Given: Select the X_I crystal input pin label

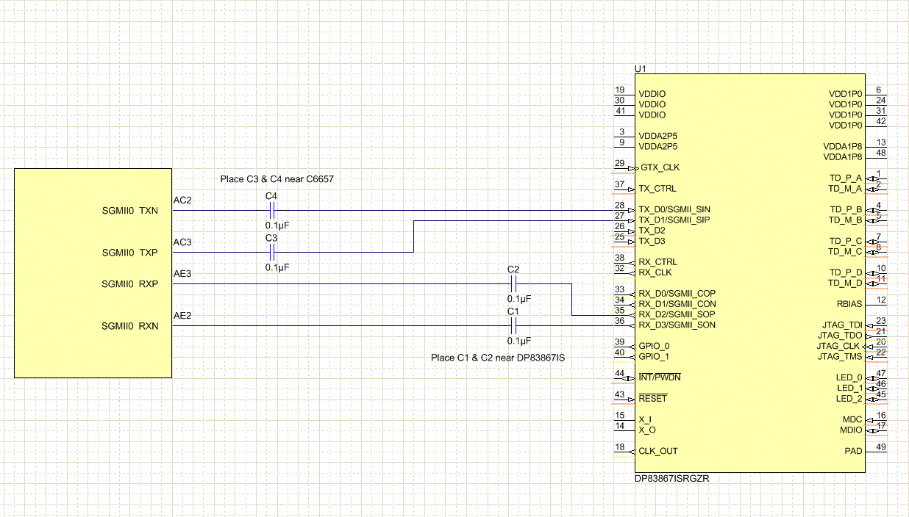Looking at the screenshot, I should tap(645, 419).
